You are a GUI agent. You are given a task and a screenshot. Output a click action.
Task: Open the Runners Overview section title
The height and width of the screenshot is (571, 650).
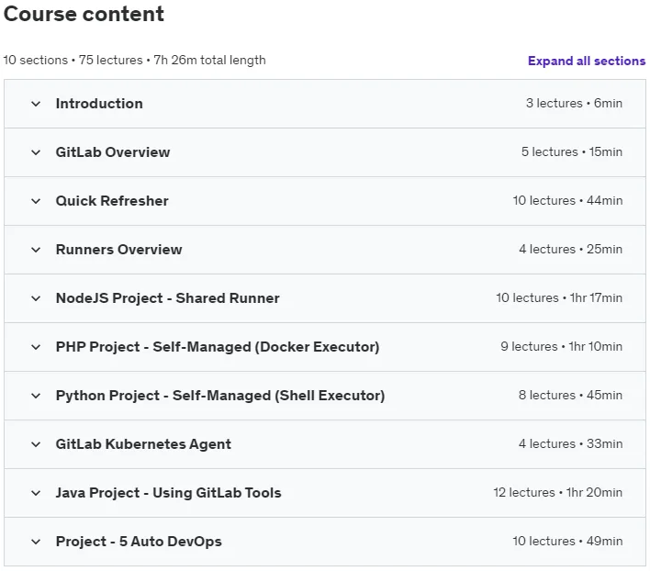click(x=118, y=250)
